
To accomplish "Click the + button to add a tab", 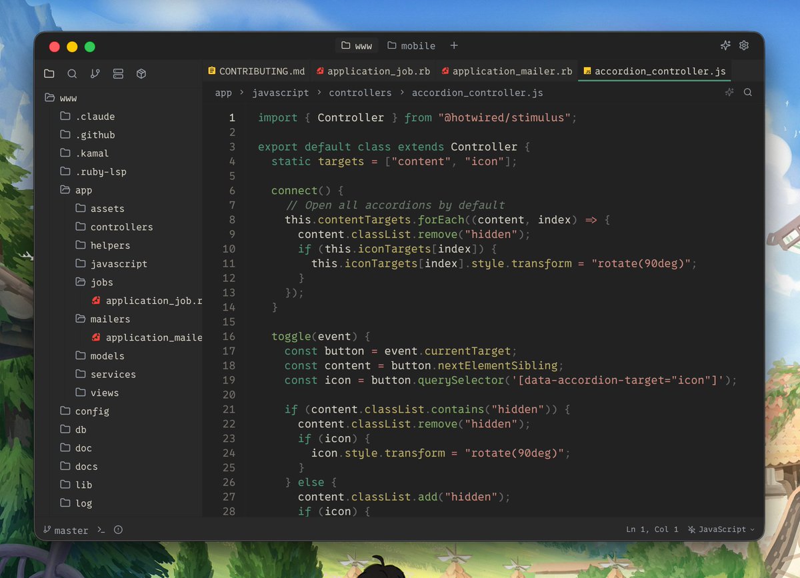I will point(454,45).
